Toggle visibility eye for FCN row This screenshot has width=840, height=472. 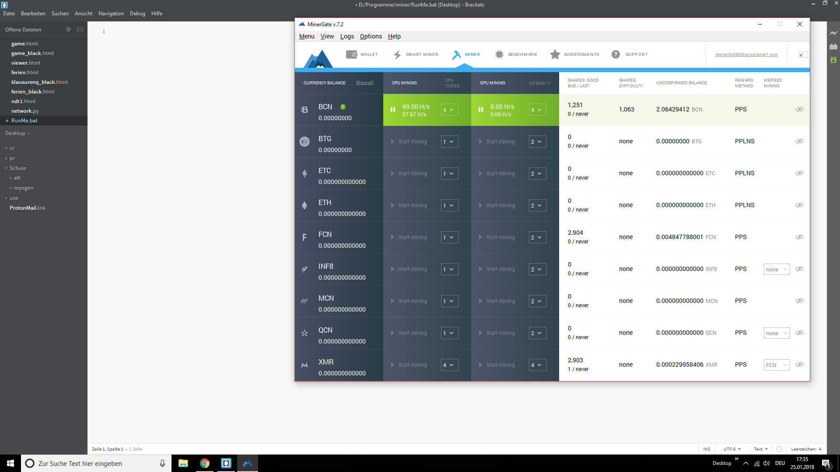pos(799,237)
